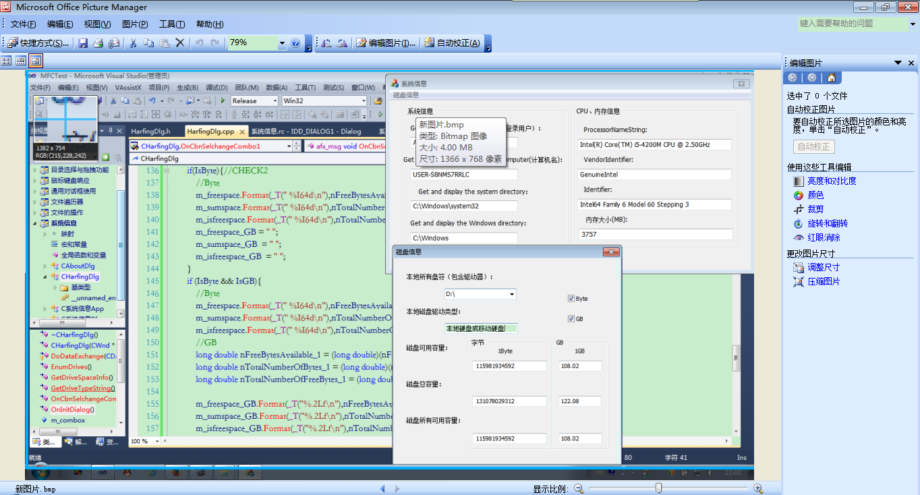This screenshot has width=920, height=495.
Task: Open 压缩图片 compress option
Action: pyautogui.click(x=817, y=281)
